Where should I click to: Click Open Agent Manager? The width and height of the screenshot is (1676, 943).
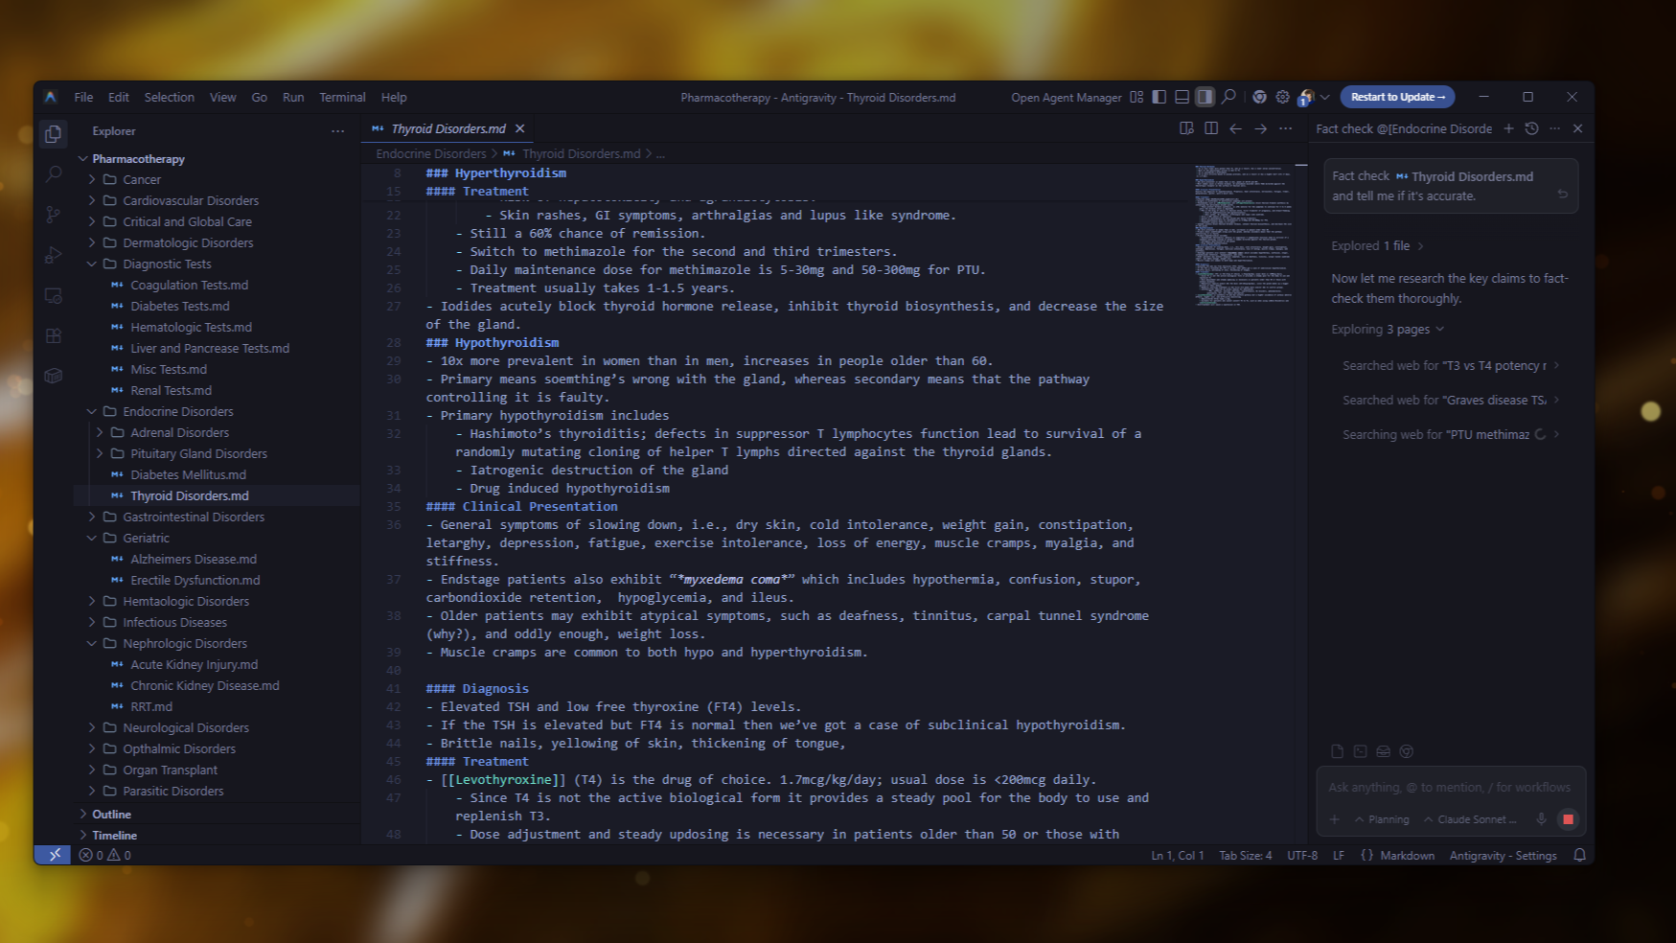coord(1066,97)
